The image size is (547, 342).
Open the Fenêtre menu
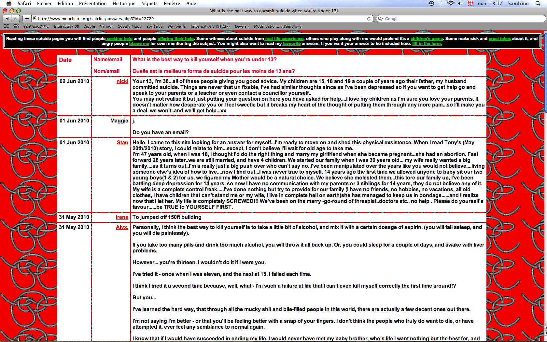pyautogui.click(x=172, y=3)
